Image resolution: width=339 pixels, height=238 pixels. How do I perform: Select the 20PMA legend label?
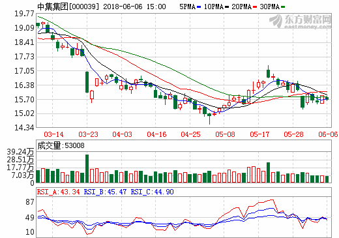coord(241,7)
